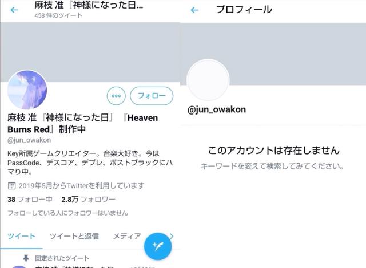
Task: Expand more tabs with right chevron
Action: click(x=172, y=237)
